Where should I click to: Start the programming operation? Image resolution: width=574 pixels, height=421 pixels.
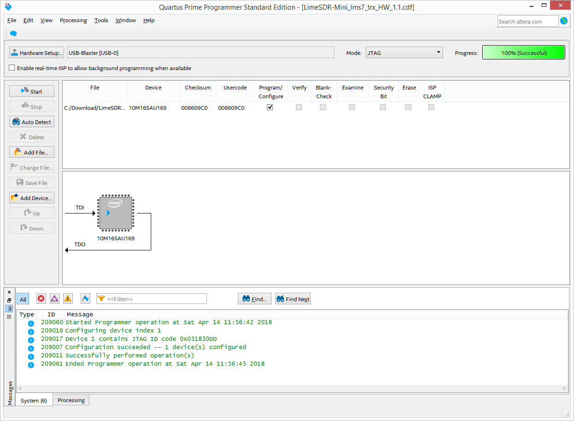pyautogui.click(x=32, y=91)
